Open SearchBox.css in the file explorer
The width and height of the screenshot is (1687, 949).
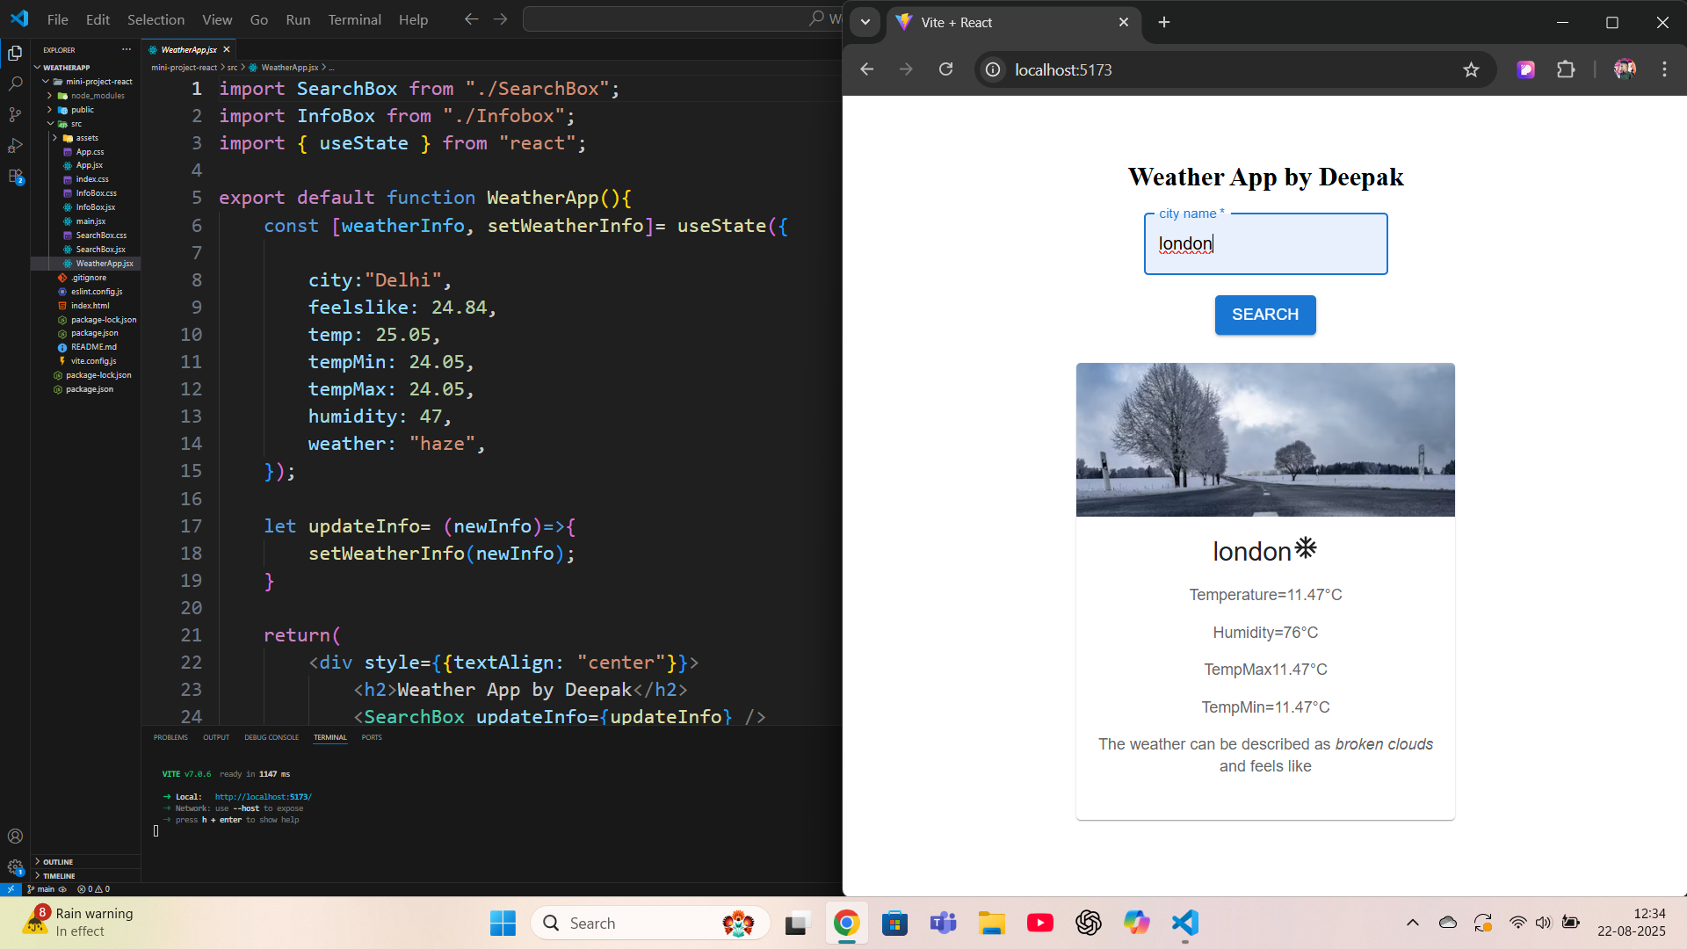click(x=101, y=235)
